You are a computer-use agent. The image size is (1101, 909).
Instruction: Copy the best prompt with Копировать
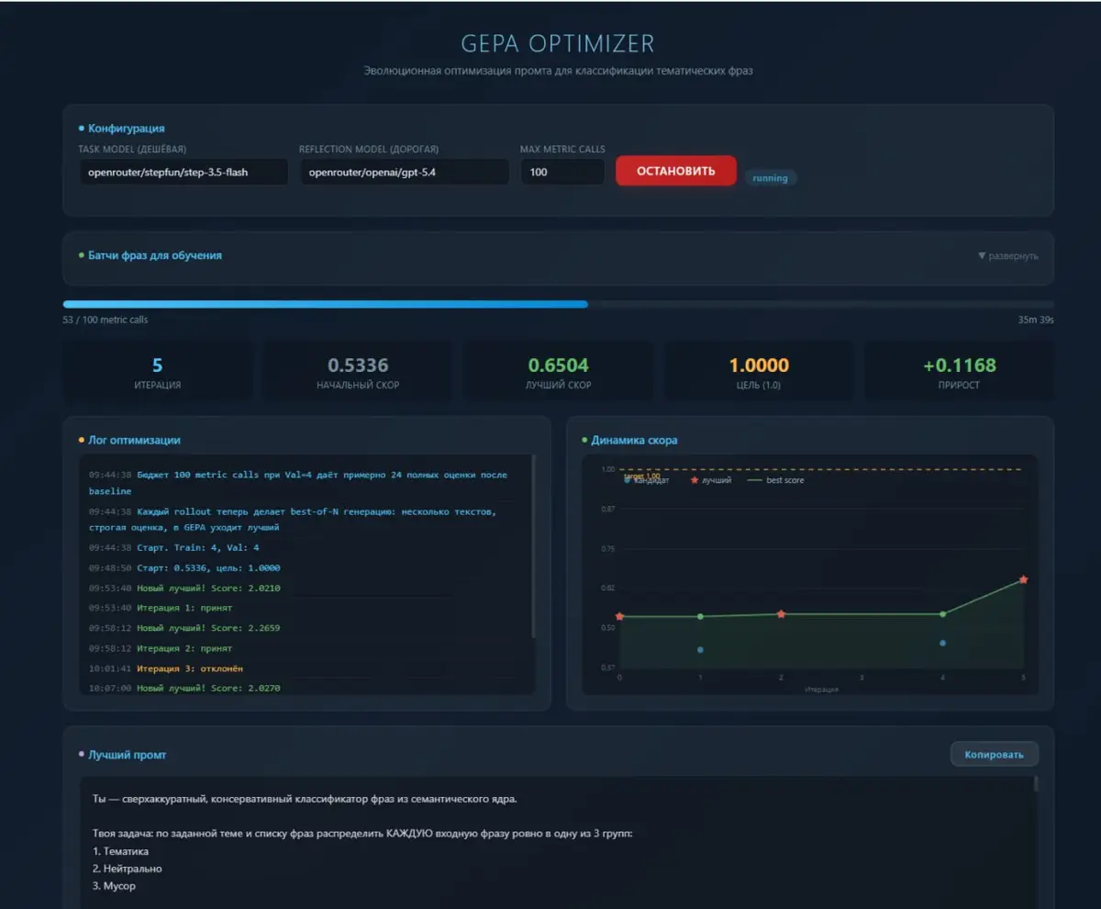click(x=994, y=754)
